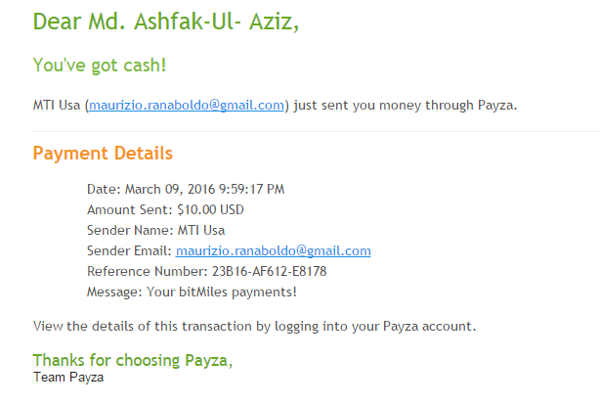Click the "Thanks for choosing Payza," closing heading
This screenshot has height=405, width=600.
[x=133, y=360]
